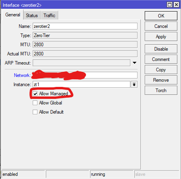The image size is (181, 179).
Task: Click the slave status bar entry
Action: point(157,174)
